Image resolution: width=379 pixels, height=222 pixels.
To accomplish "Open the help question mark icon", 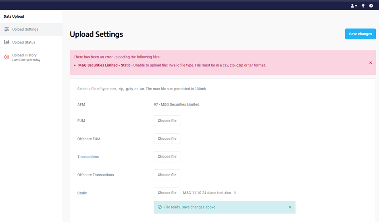I will point(371,6).
